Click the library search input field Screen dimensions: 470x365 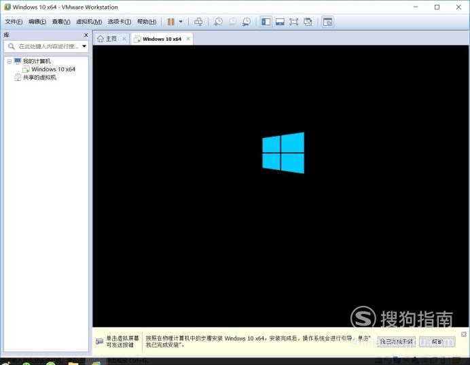click(x=46, y=46)
